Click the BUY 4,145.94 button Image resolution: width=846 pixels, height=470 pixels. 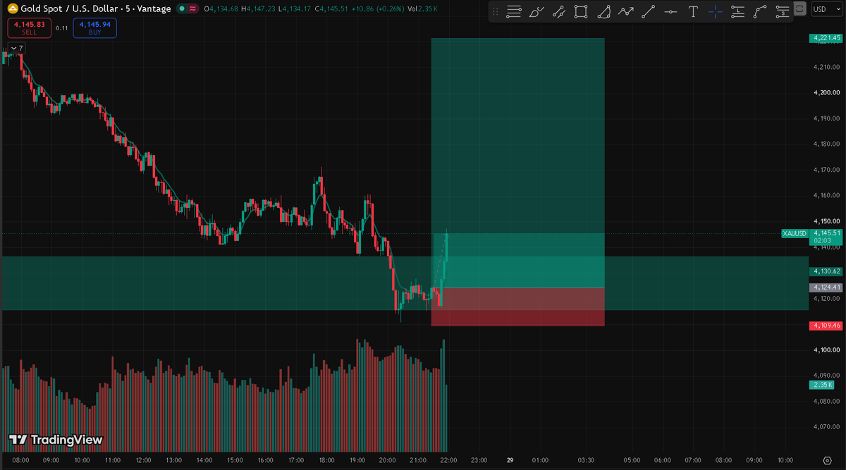point(94,27)
